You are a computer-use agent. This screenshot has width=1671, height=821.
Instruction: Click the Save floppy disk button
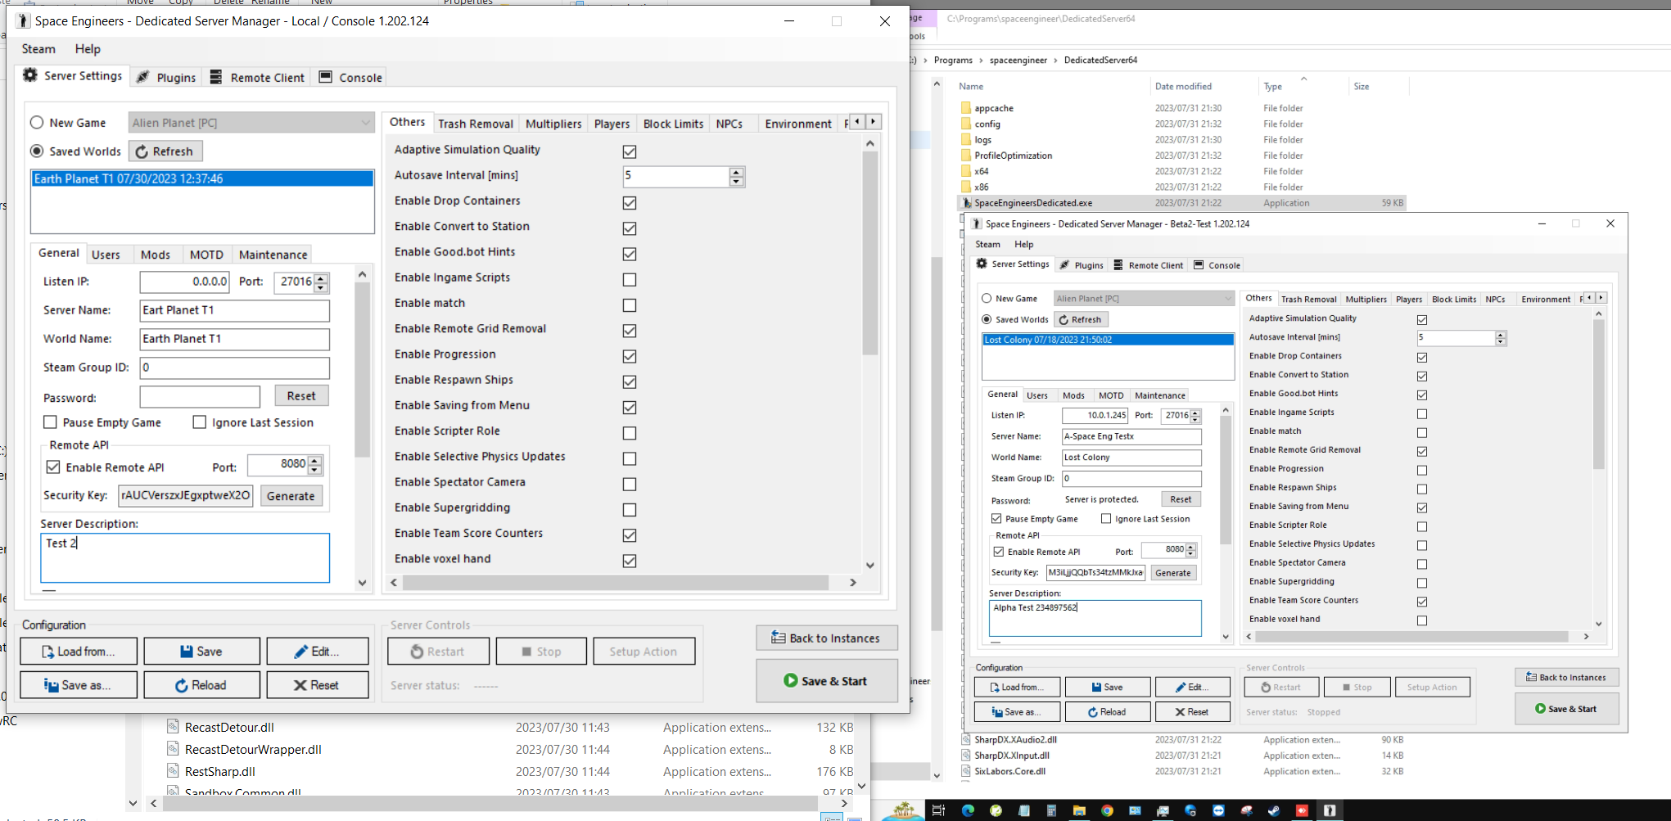point(201,652)
